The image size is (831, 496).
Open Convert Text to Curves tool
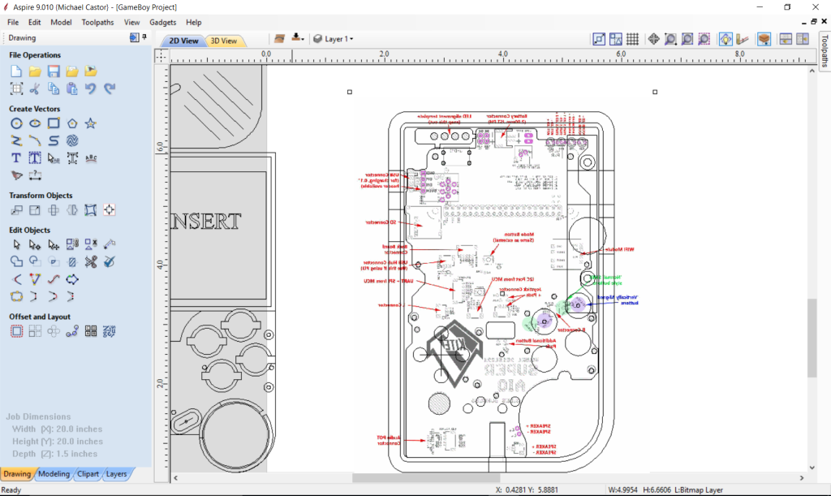[x=72, y=158]
